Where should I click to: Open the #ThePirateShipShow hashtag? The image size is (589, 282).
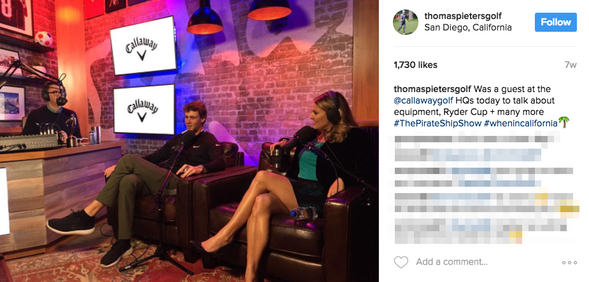(x=437, y=123)
